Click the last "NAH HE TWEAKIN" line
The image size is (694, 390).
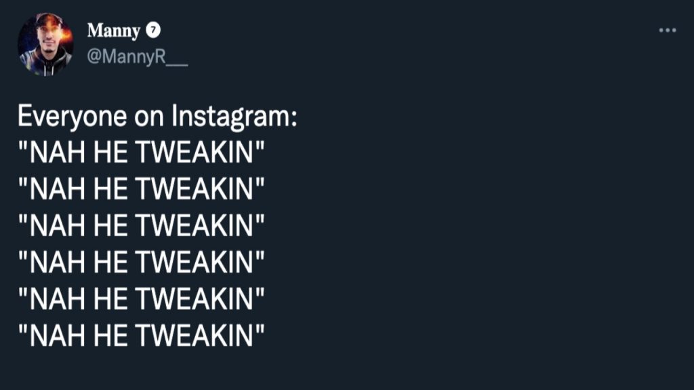point(141,336)
